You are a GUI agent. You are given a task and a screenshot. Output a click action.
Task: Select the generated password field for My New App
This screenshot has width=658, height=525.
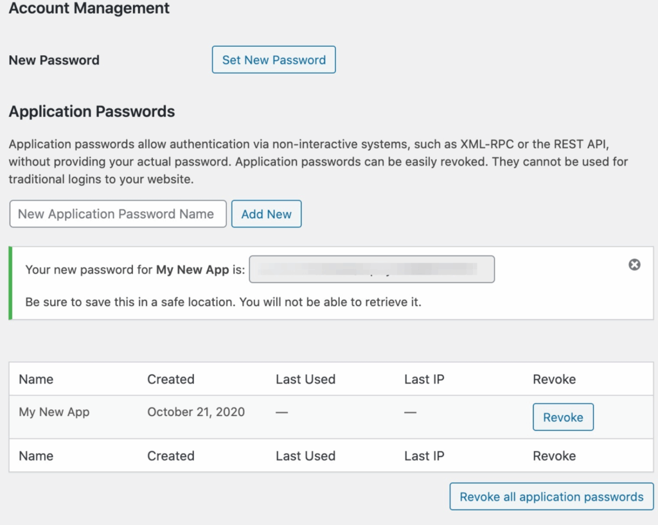pyautogui.click(x=371, y=270)
